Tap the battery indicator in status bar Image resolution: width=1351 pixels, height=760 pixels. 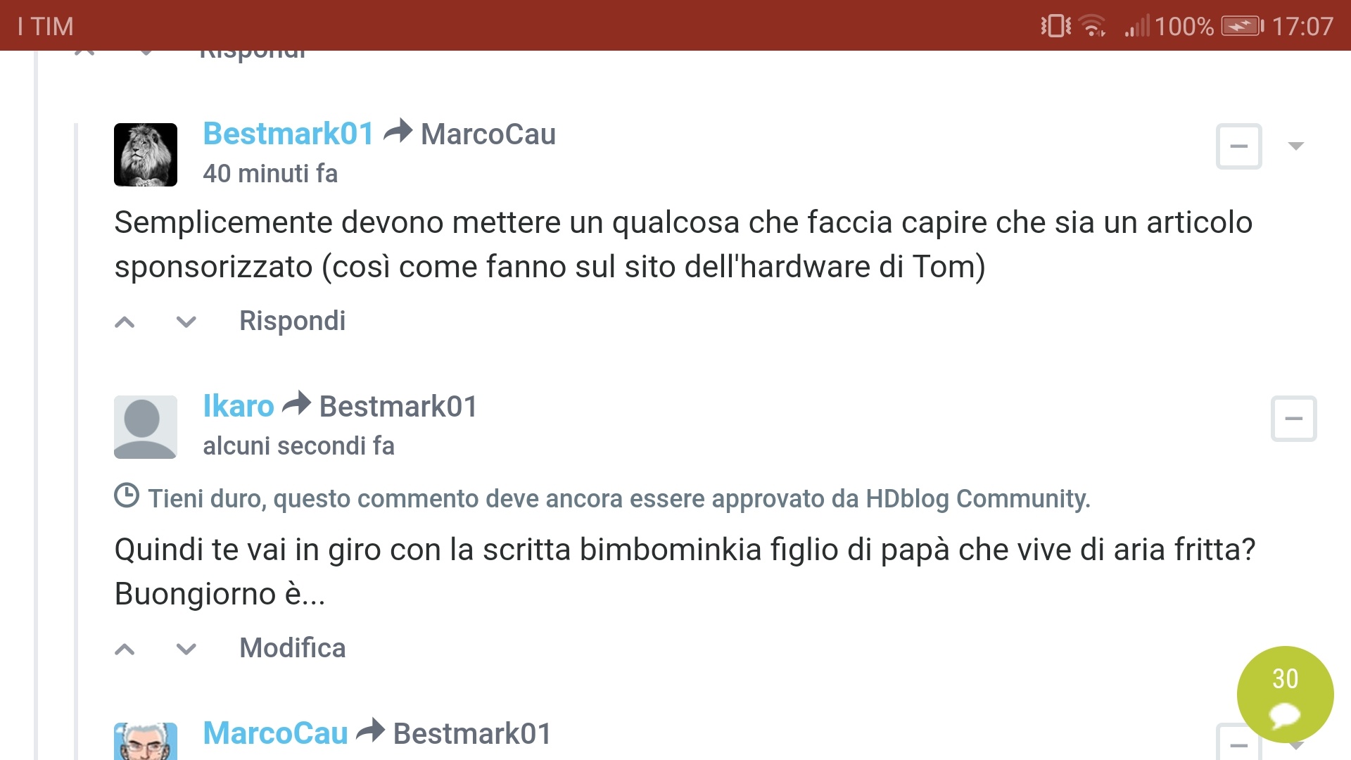pos(1242,27)
